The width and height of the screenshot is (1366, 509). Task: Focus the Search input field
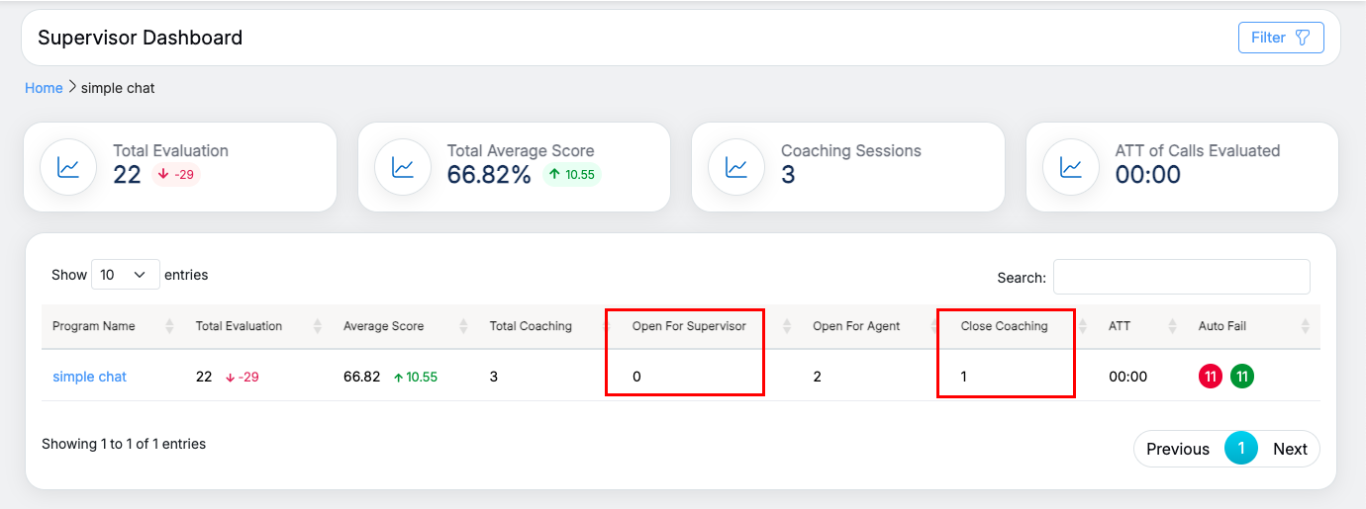pyautogui.click(x=1181, y=277)
